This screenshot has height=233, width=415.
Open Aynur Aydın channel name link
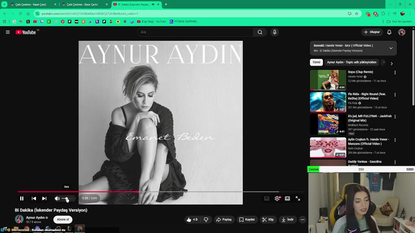coord(35,217)
